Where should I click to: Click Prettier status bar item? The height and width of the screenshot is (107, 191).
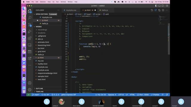coord(155,95)
